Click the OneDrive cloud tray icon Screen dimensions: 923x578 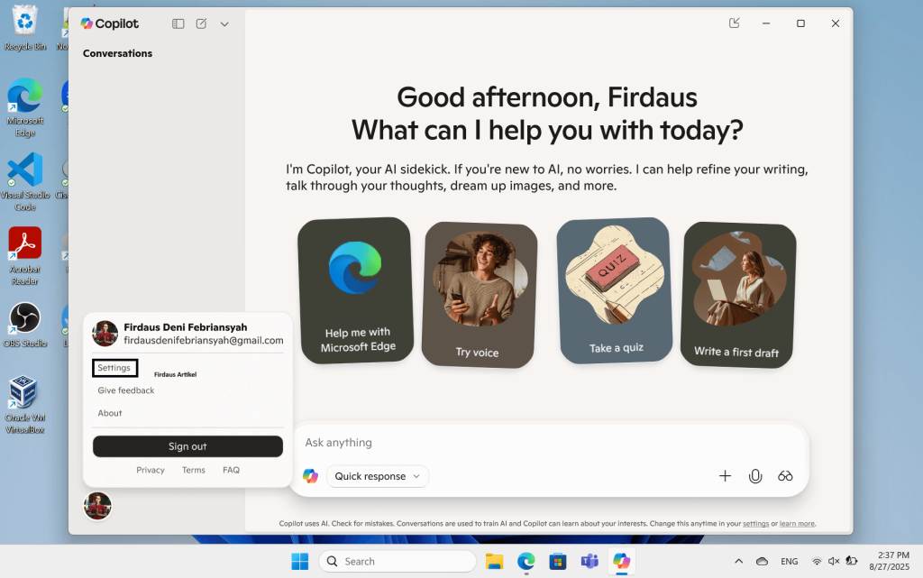[762, 562]
